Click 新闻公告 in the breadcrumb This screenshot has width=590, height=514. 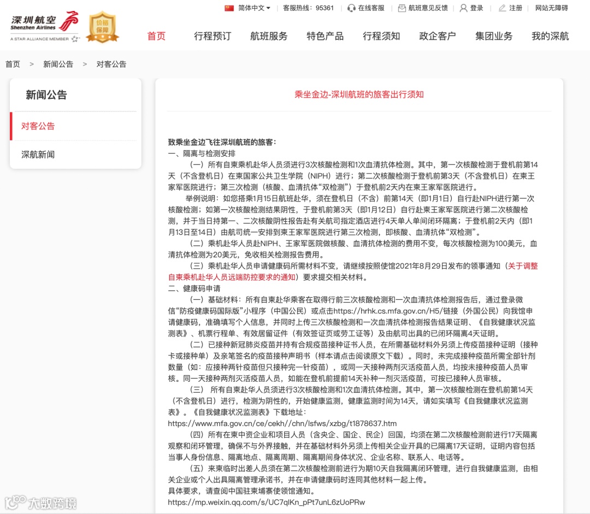coord(58,64)
